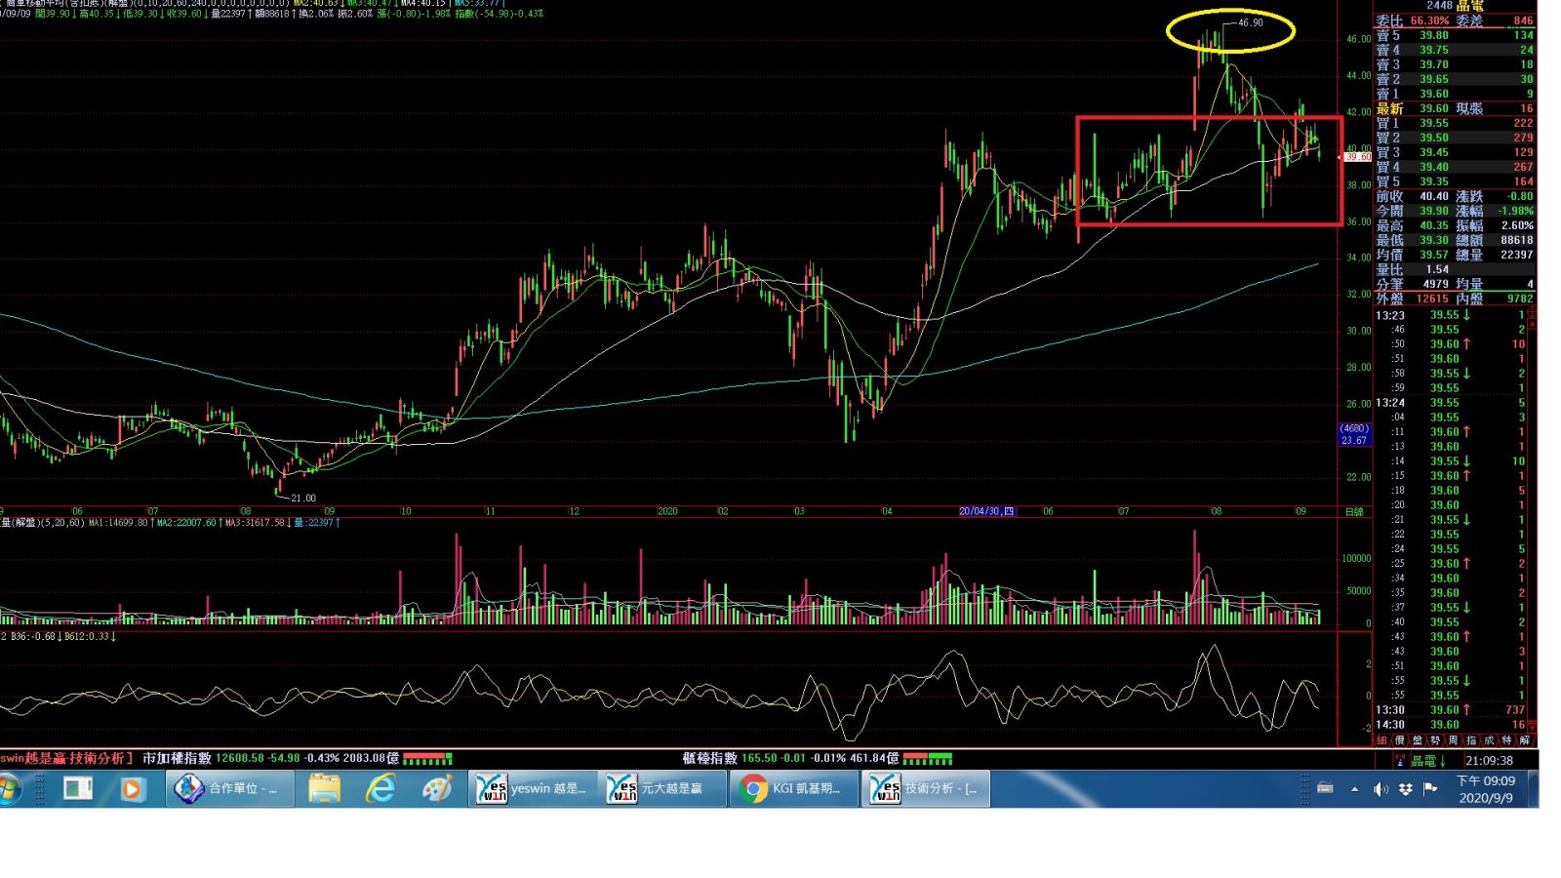Click the on-screen keyboard tray icon
This screenshot has height=878, width=1561.
(1325, 788)
